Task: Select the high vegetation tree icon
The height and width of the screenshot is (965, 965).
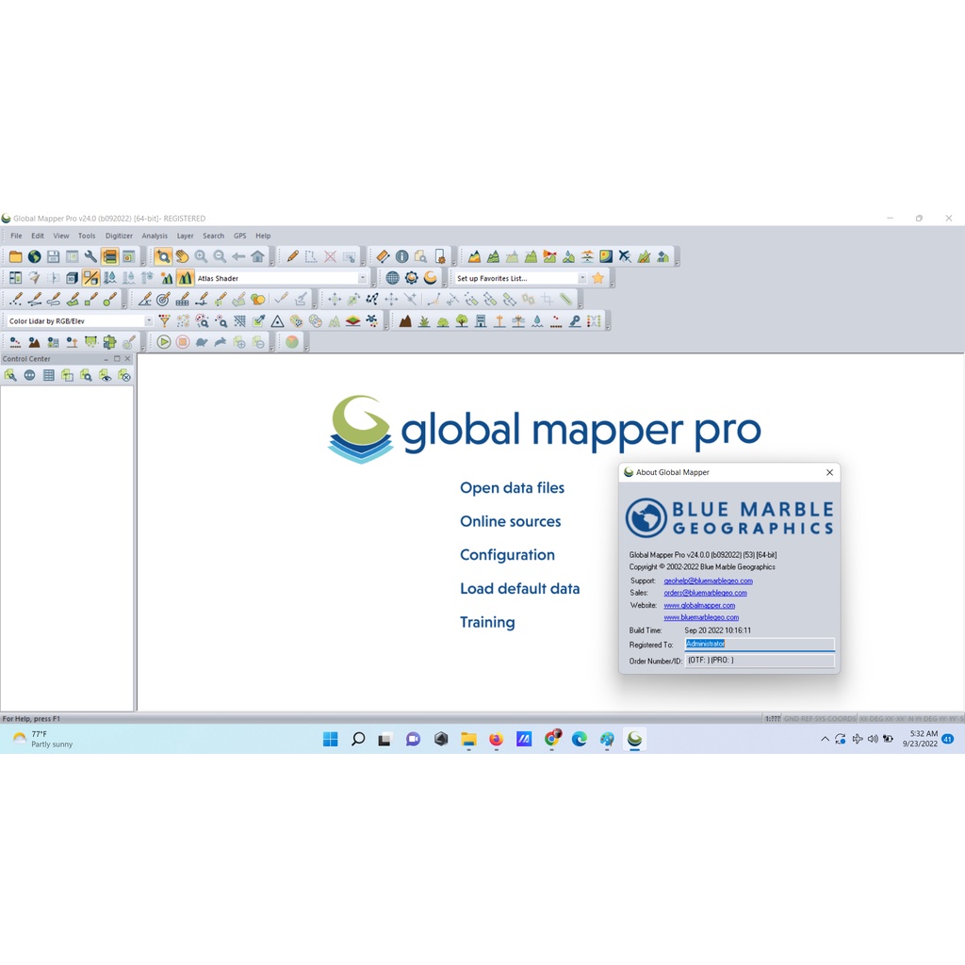Action: [x=462, y=321]
